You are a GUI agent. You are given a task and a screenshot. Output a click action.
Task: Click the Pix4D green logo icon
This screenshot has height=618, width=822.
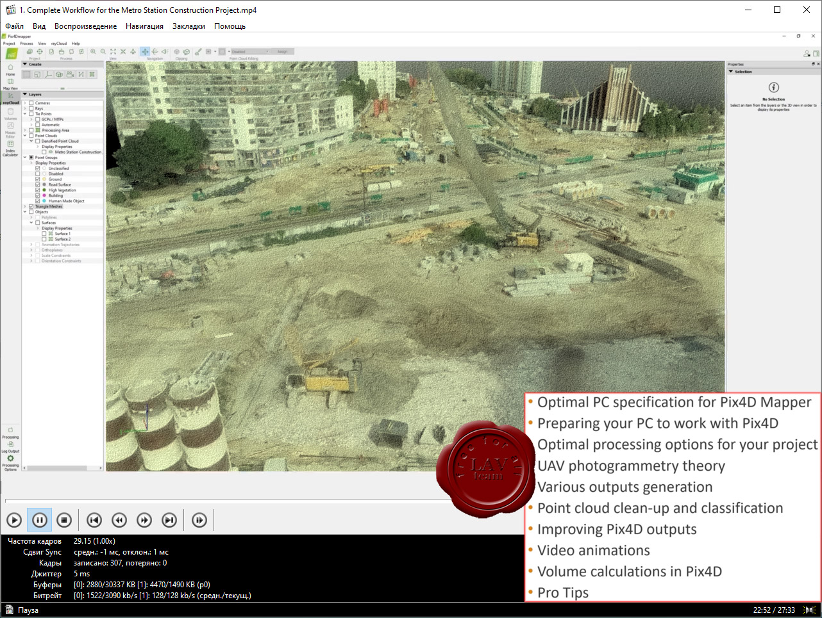click(x=12, y=54)
